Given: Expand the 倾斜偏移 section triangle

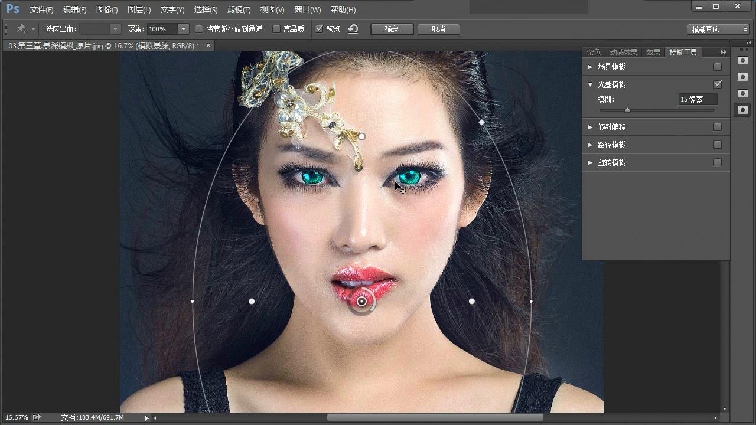Looking at the screenshot, I should 590,127.
